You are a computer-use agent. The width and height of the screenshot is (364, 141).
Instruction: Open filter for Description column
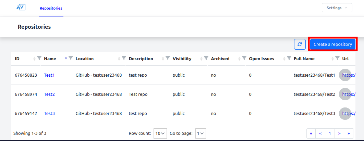coord(168,58)
